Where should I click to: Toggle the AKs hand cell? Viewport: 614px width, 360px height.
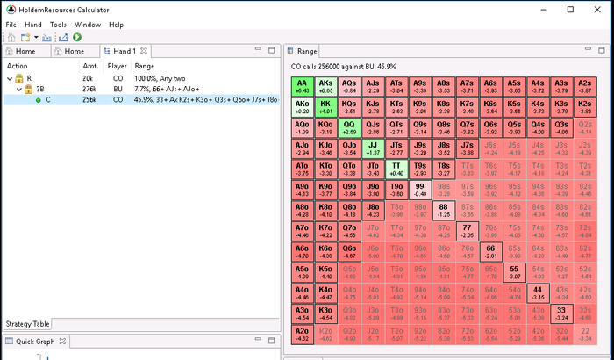[325, 87]
